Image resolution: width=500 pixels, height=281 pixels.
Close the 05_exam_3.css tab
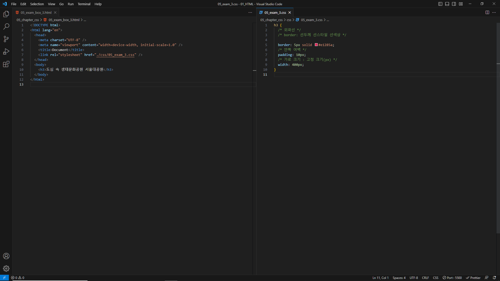point(290,12)
